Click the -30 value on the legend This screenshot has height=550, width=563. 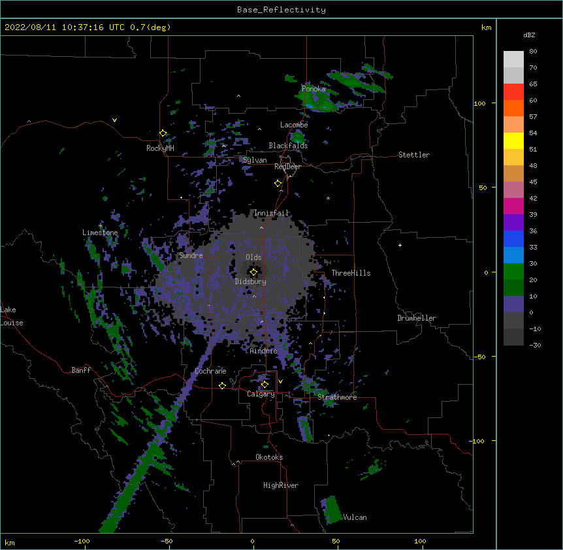[535, 345]
